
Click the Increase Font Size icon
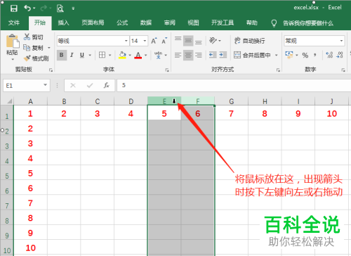[154, 41]
